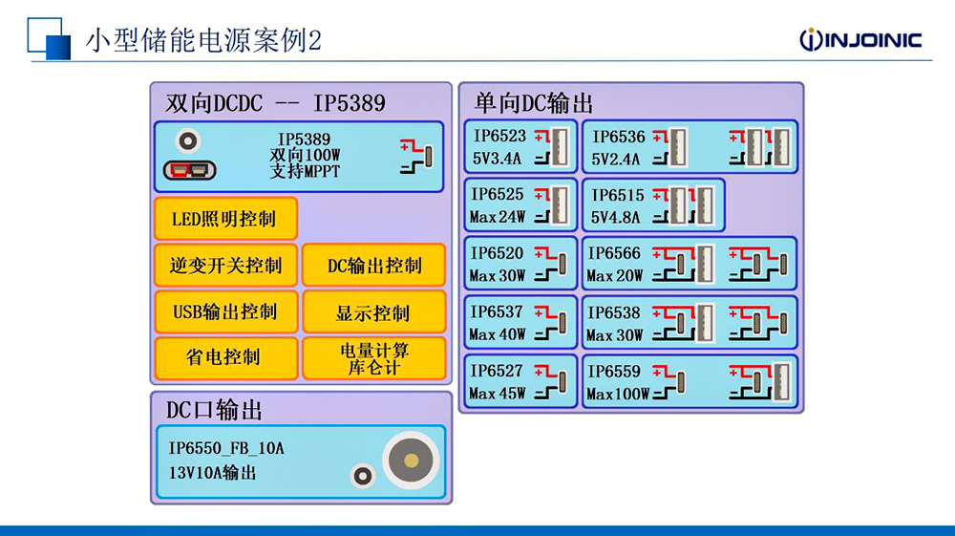Click the 5V3.4A value
955x536 pixels.
[x=497, y=159]
